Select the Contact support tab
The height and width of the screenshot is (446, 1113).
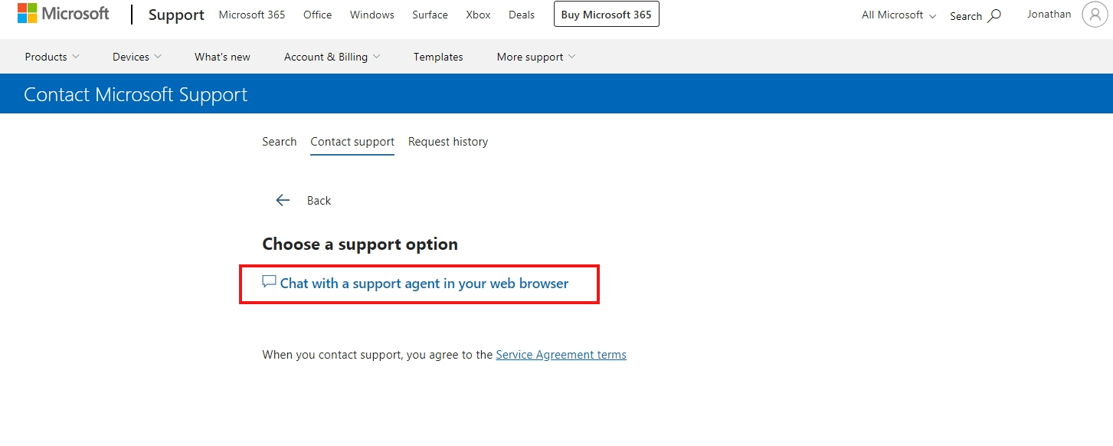pos(352,142)
